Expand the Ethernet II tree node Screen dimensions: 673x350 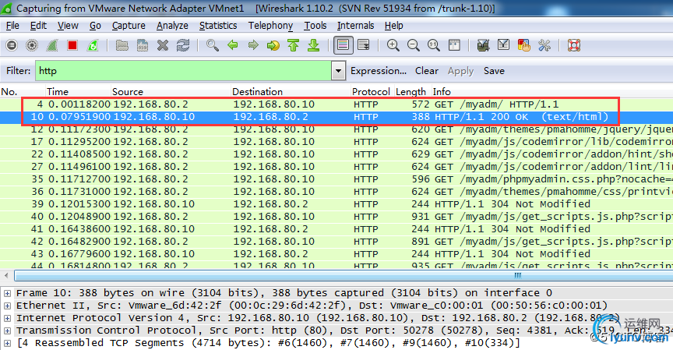tap(7, 306)
